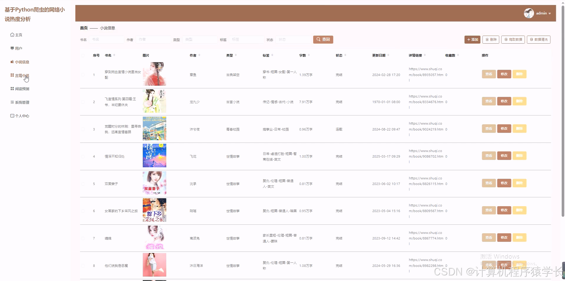Click 首页 in the breadcrumb navigation
Screen dimensions: 565x281
pyautogui.click(x=83, y=28)
